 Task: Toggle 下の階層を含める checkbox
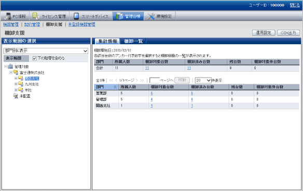tap(35, 58)
